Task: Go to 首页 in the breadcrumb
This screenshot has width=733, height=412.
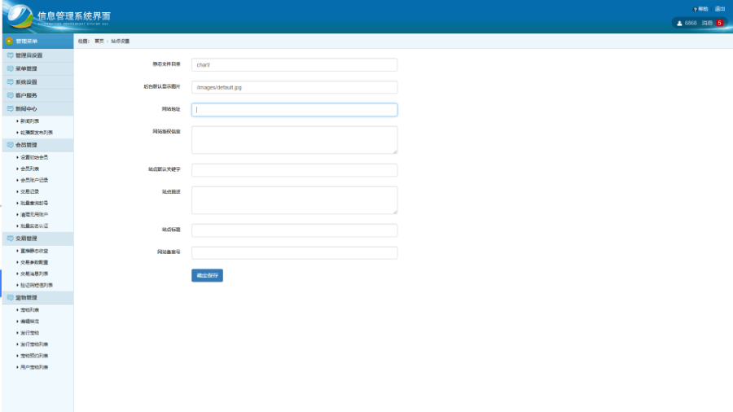Action: click(99, 41)
